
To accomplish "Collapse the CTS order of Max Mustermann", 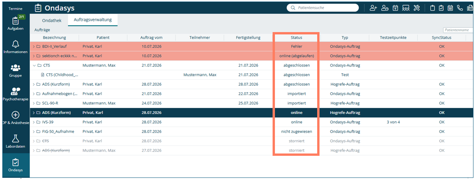I will click(x=34, y=65).
